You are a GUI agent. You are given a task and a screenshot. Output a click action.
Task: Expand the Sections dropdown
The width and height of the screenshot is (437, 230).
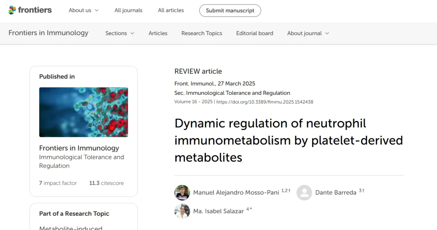[120, 33]
